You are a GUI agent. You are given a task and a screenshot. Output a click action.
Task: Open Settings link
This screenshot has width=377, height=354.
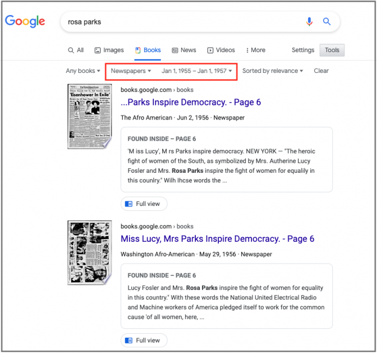[303, 50]
